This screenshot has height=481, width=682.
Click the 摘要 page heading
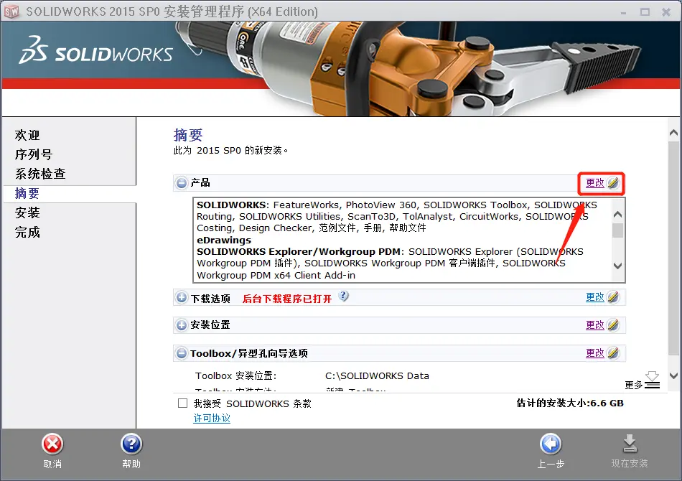click(x=188, y=135)
